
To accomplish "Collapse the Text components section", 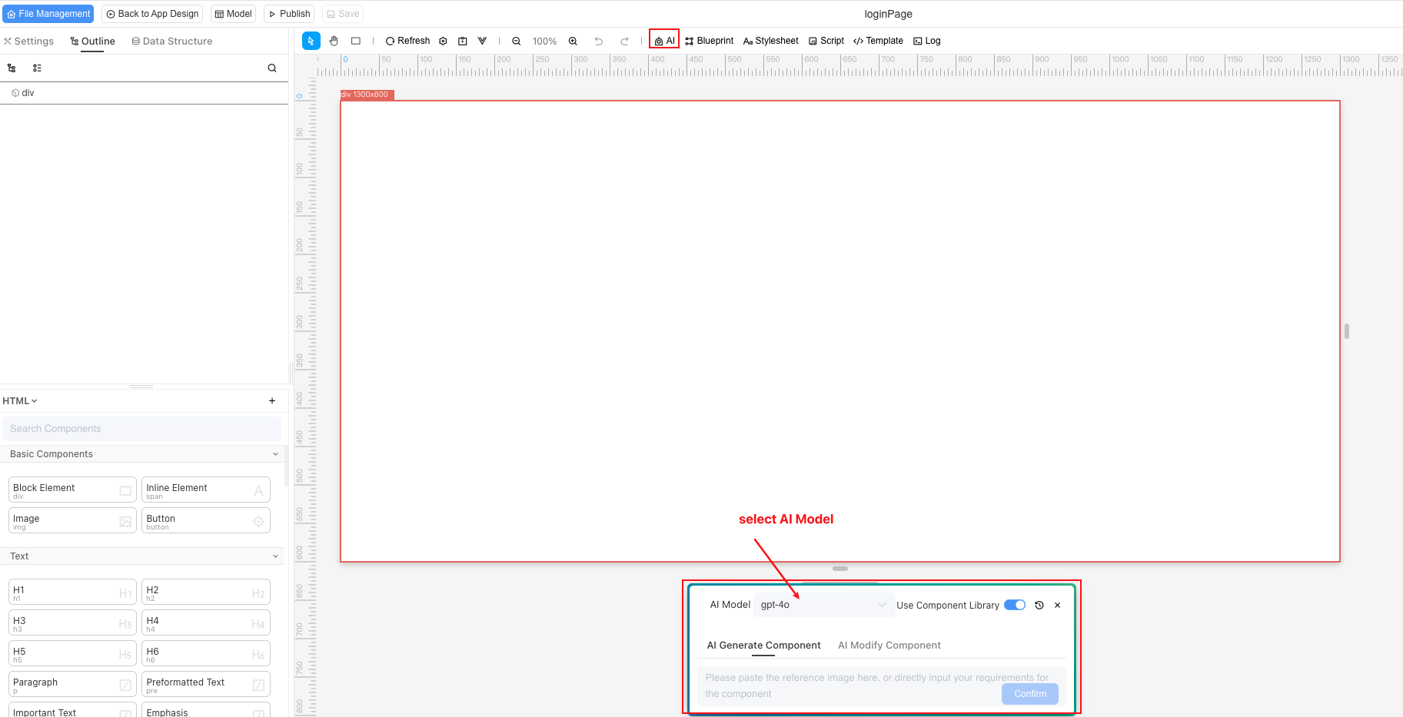I will tap(276, 556).
